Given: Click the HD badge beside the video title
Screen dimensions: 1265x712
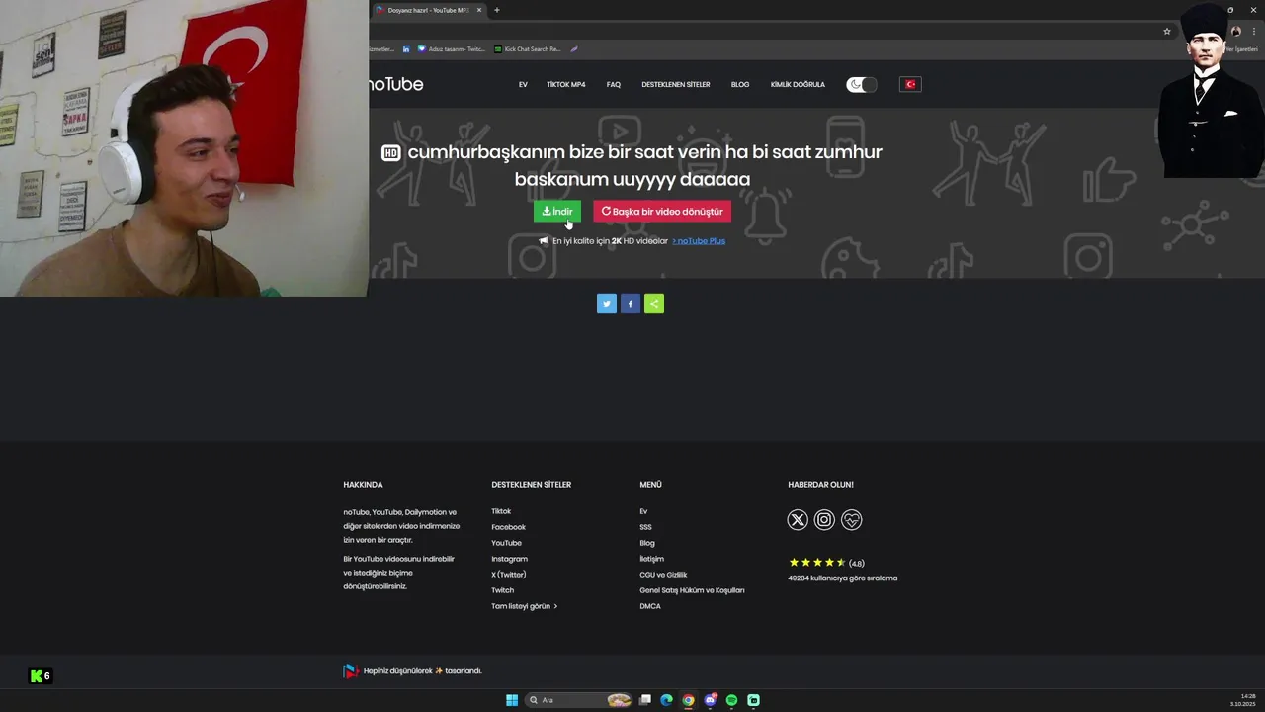Looking at the screenshot, I should click(390, 153).
